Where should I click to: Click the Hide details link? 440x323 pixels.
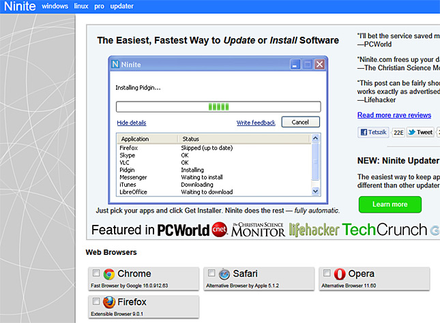coord(132,123)
